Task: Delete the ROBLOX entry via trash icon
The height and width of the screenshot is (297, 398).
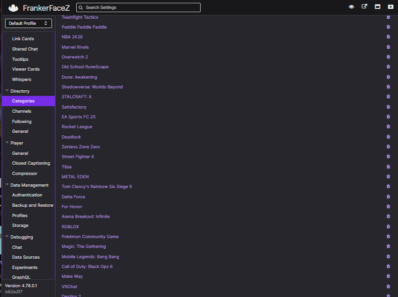Action: pyautogui.click(x=388, y=226)
